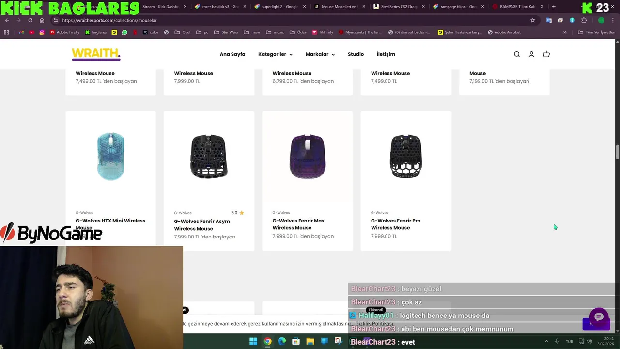Expand the hidden bookmarks overflow chevron

[x=565, y=32]
